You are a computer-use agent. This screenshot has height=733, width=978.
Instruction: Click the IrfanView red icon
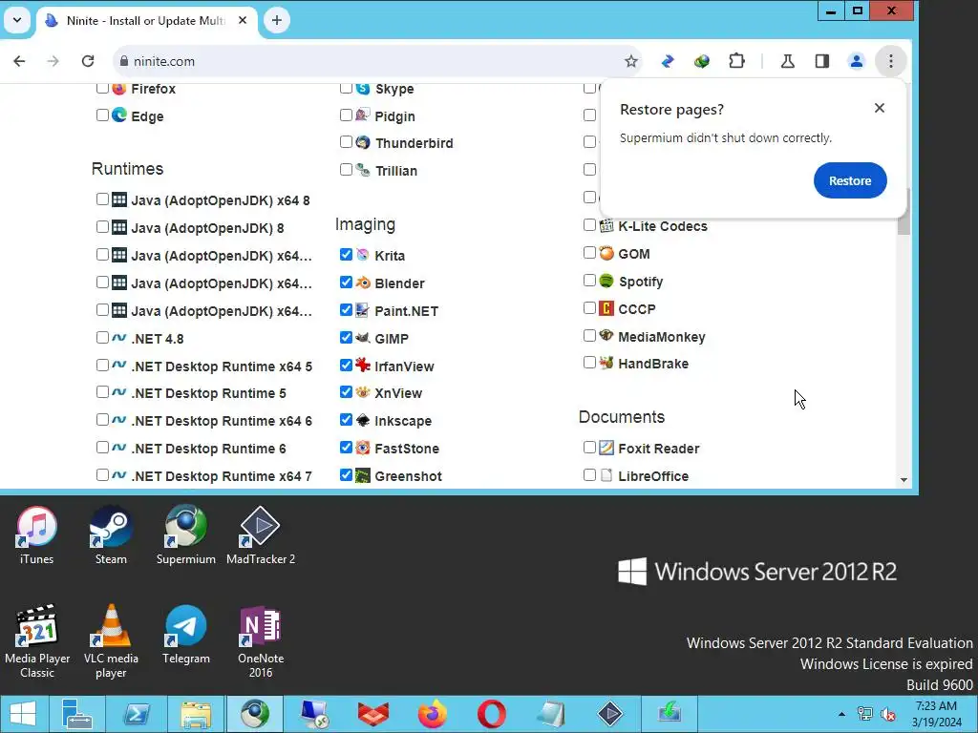362,366
